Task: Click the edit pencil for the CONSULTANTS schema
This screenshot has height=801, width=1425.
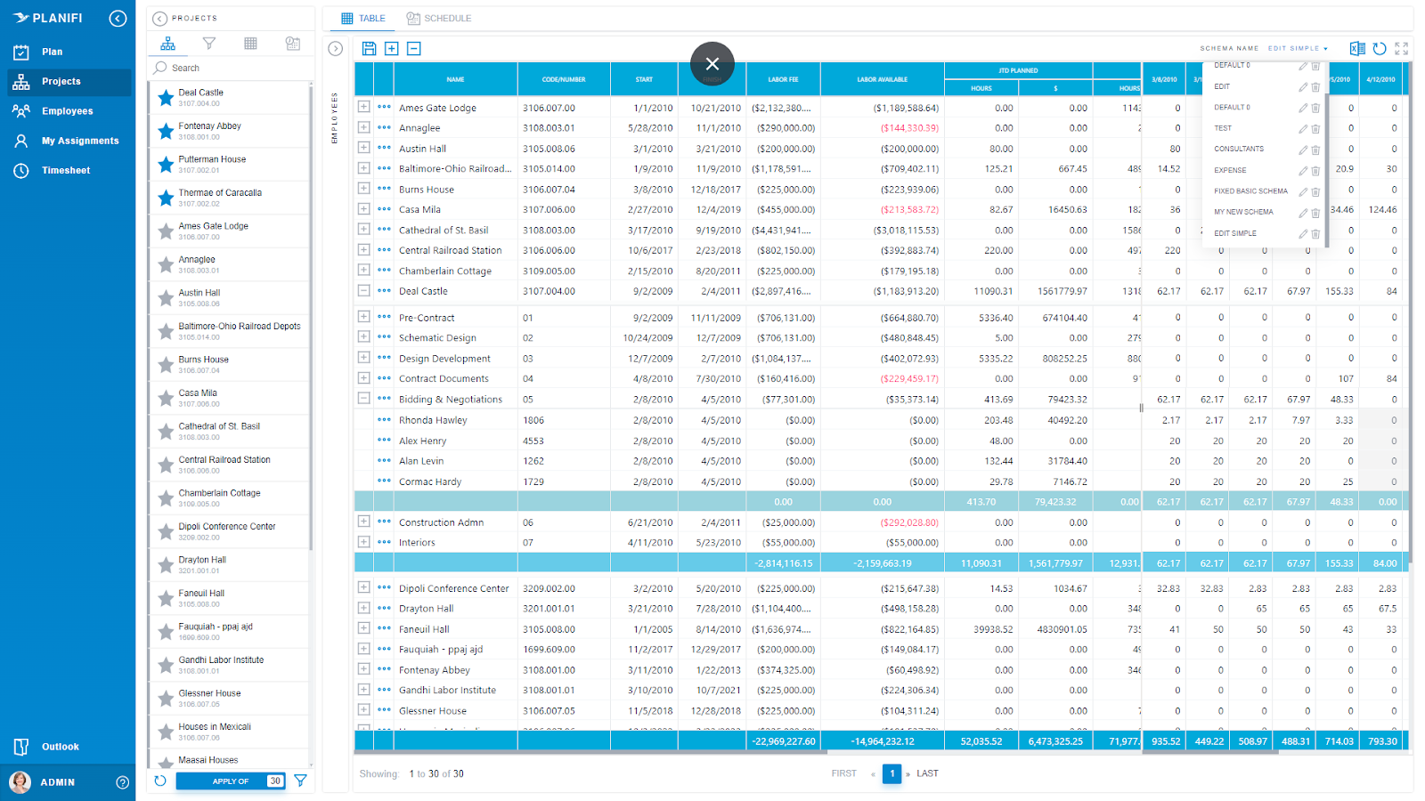Action: (1303, 150)
